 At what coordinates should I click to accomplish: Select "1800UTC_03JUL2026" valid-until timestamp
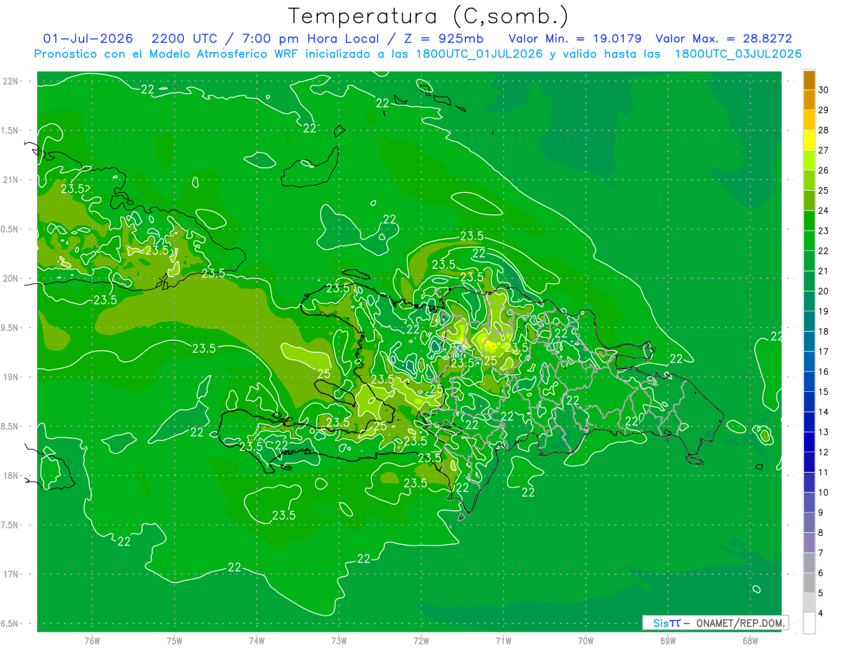click(738, 54)
